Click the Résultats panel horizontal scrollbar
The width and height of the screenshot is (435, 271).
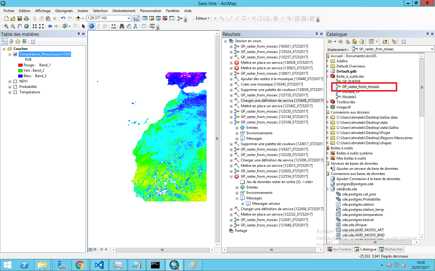[272, 250]
